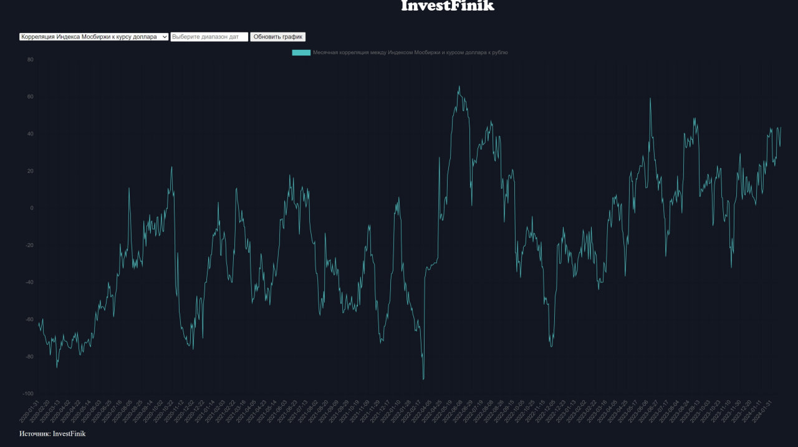Click the -20 y-axis label
This screenshot has width=798, height=447.
pos(29,245)
